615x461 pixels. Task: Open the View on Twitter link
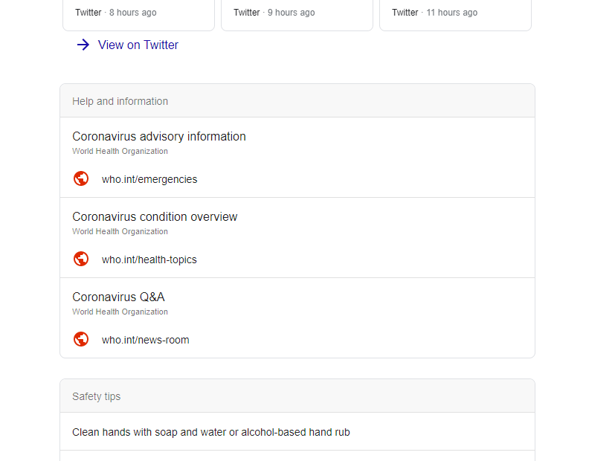[138, 45]
